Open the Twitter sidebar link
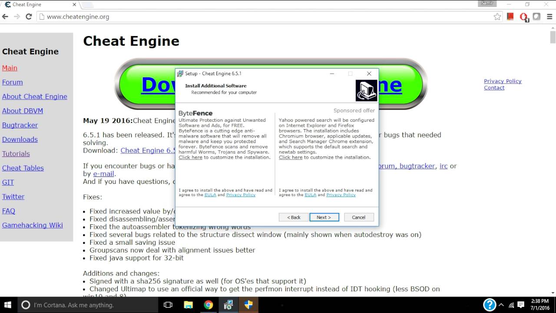The height and width of the screenshot is (313, 556). coord(13,197)
